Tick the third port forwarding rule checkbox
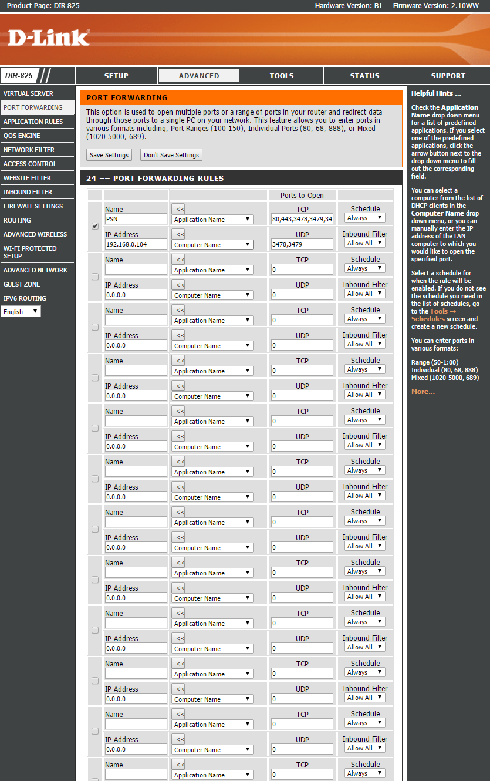This screenshot has width=490, height=781. click(x=95, y=327)
